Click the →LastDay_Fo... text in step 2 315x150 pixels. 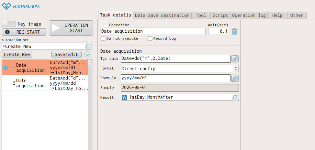69,88
